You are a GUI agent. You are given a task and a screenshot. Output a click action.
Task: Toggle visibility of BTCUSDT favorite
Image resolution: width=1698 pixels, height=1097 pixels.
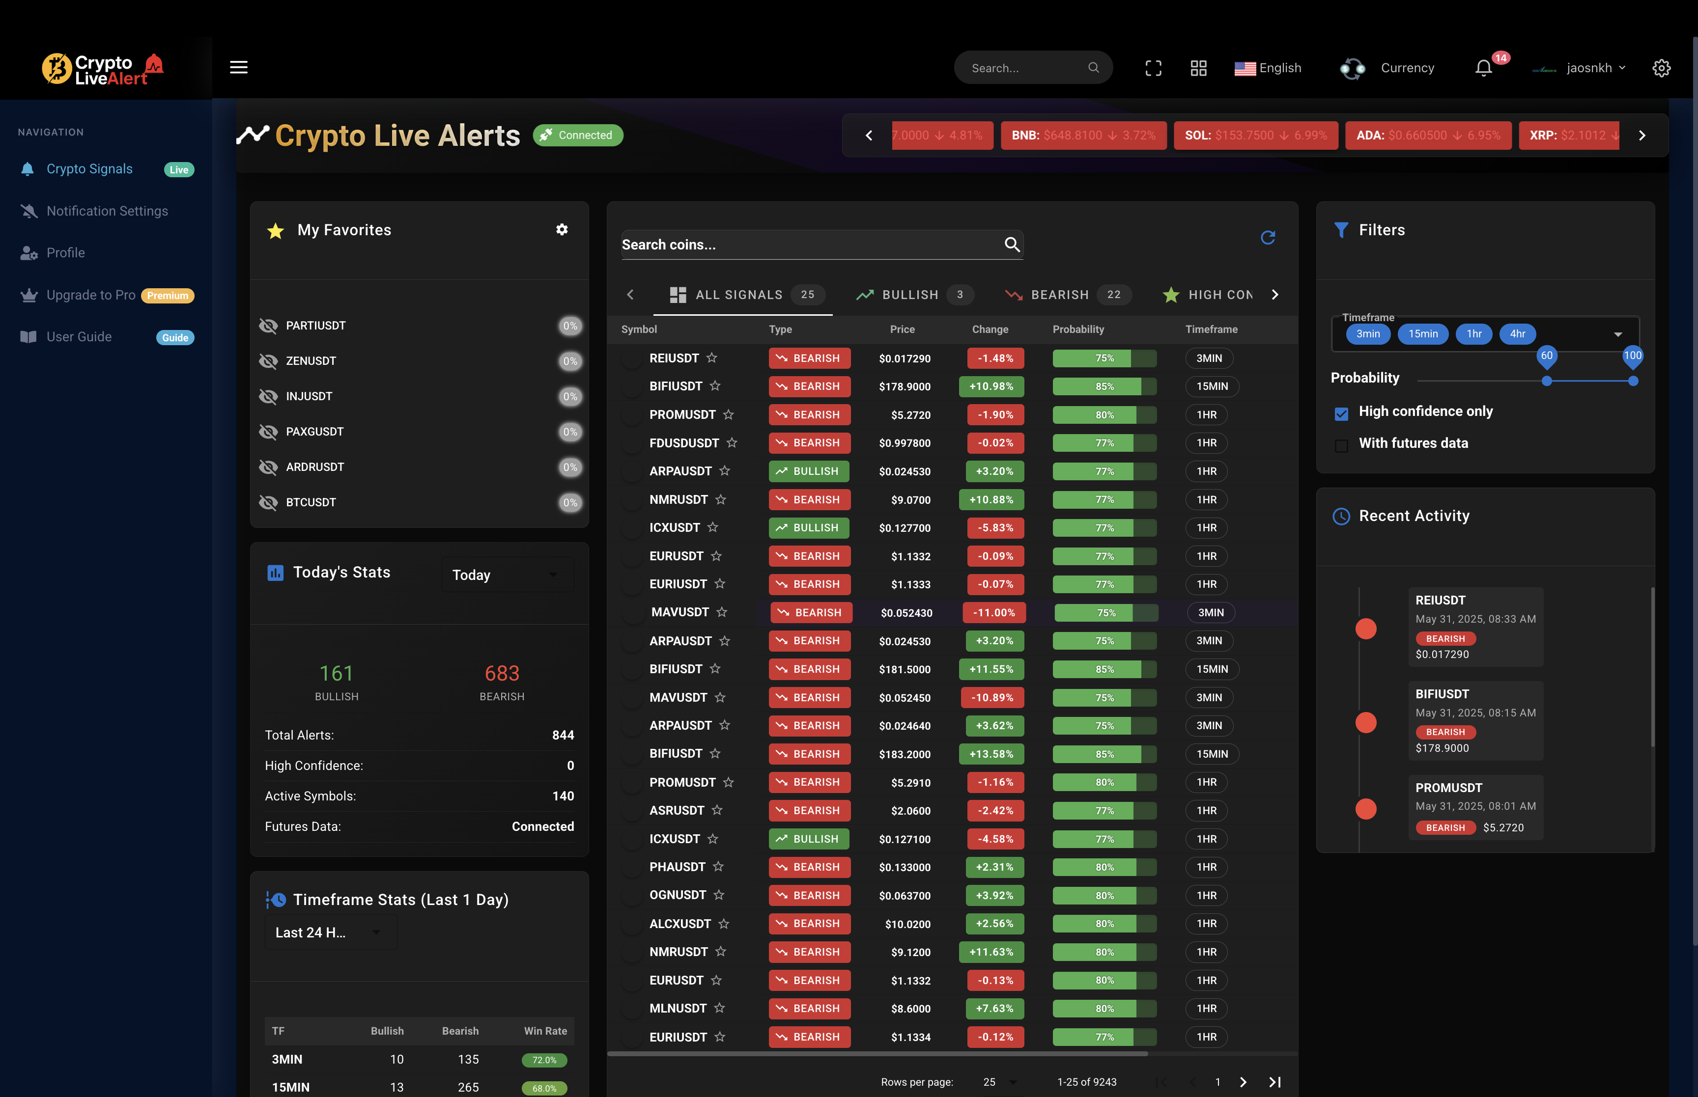coord(269,502)
